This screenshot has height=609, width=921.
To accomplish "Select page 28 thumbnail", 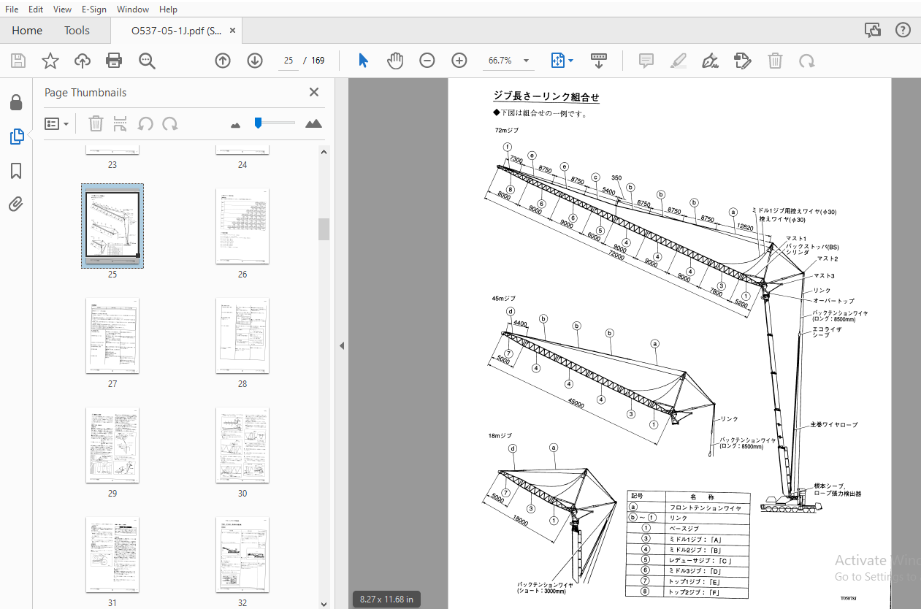I will (242, 336).
